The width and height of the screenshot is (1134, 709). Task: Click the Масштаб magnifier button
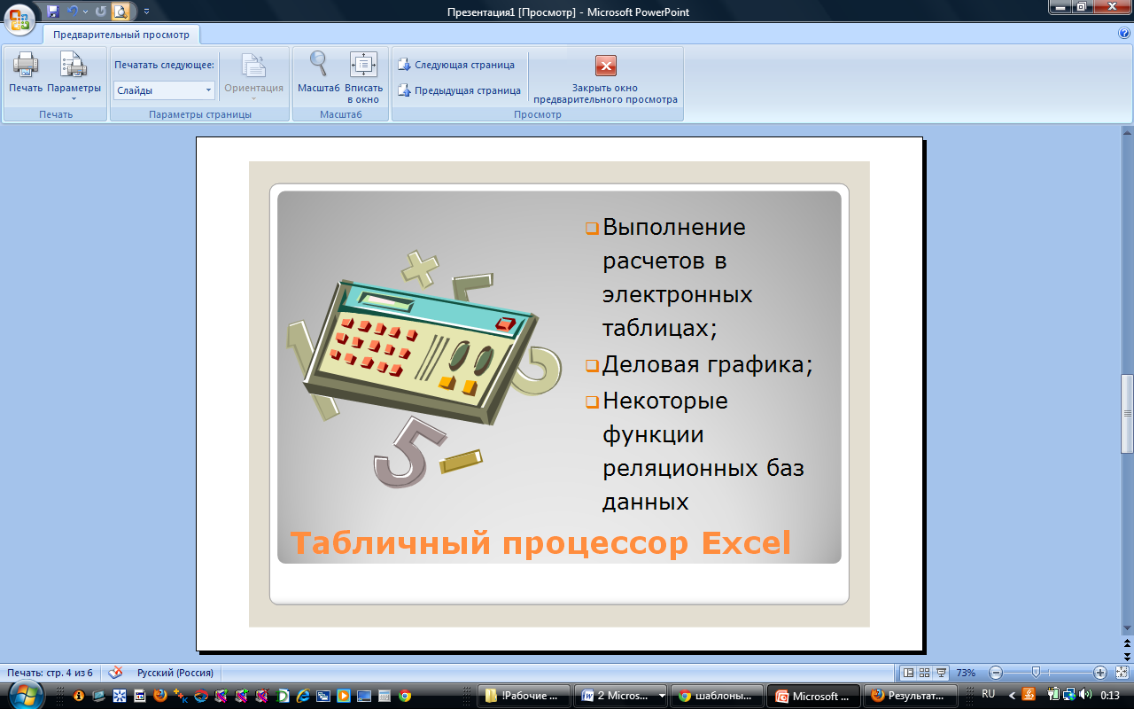coord(319,73)
